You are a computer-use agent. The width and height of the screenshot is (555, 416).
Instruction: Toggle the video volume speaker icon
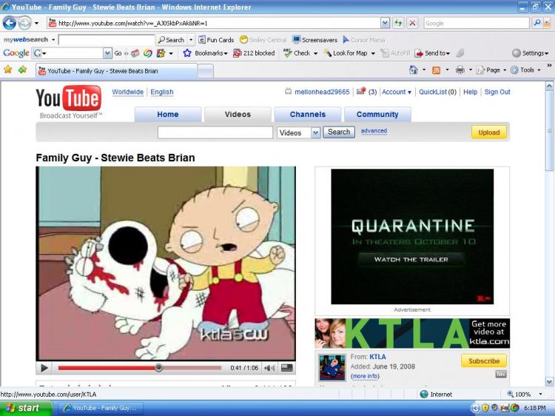(x=269, y=368)
